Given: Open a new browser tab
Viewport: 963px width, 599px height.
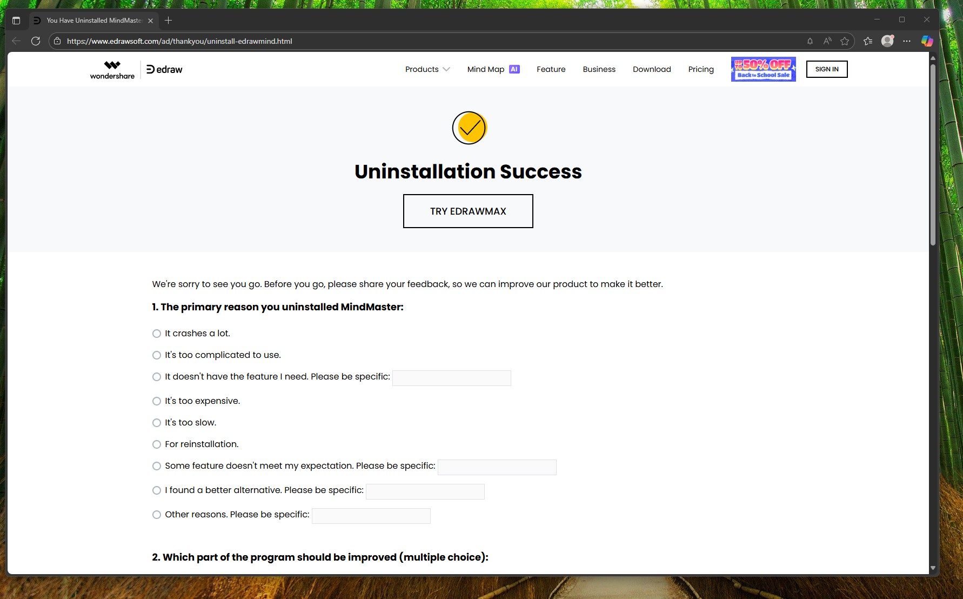Looking at the screenshot, I should click(169, 21).
